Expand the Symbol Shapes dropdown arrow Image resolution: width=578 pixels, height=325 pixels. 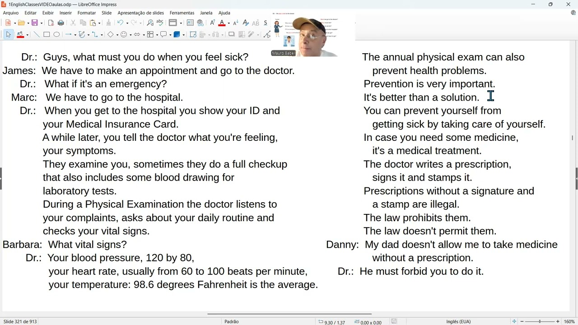click(x=130, y=35)
